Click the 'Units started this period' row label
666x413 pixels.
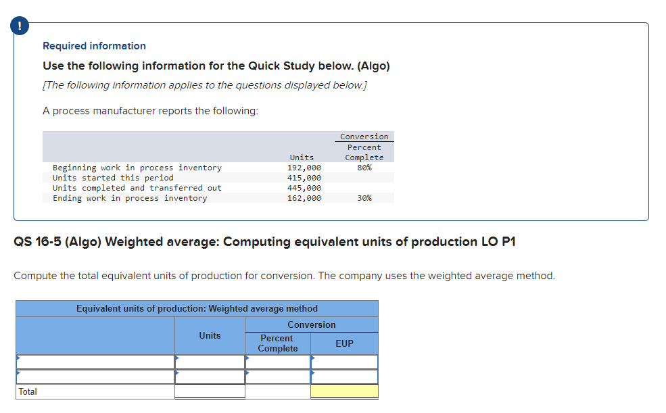pos(113,178)
